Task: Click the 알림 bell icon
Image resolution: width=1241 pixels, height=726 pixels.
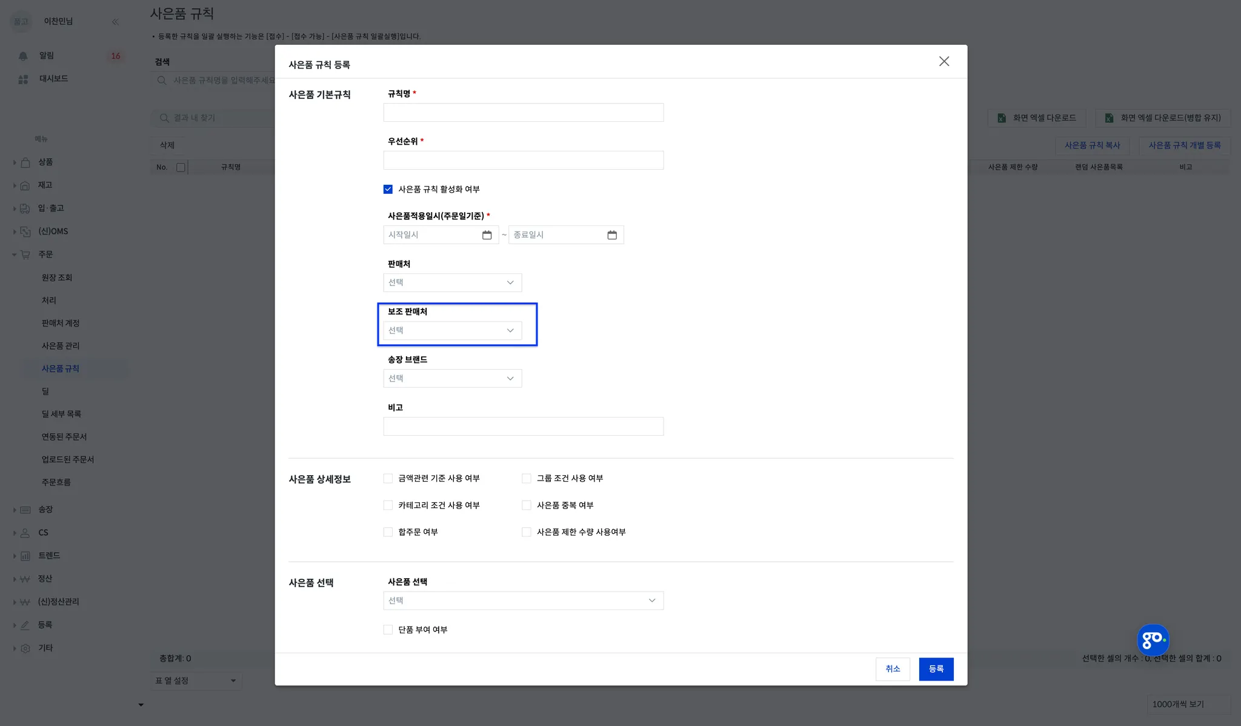Action: point(23,56)
